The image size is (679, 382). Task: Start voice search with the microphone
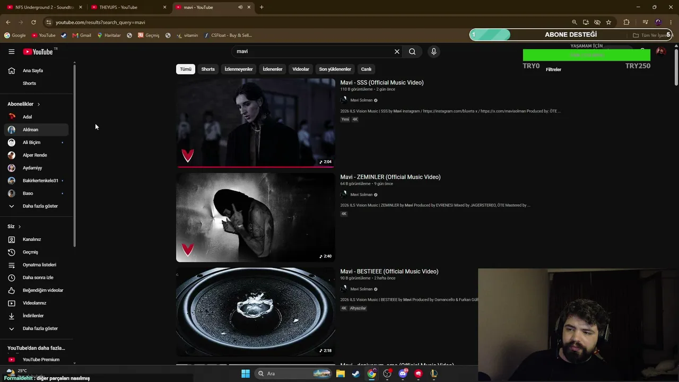(x=433, y=51)
